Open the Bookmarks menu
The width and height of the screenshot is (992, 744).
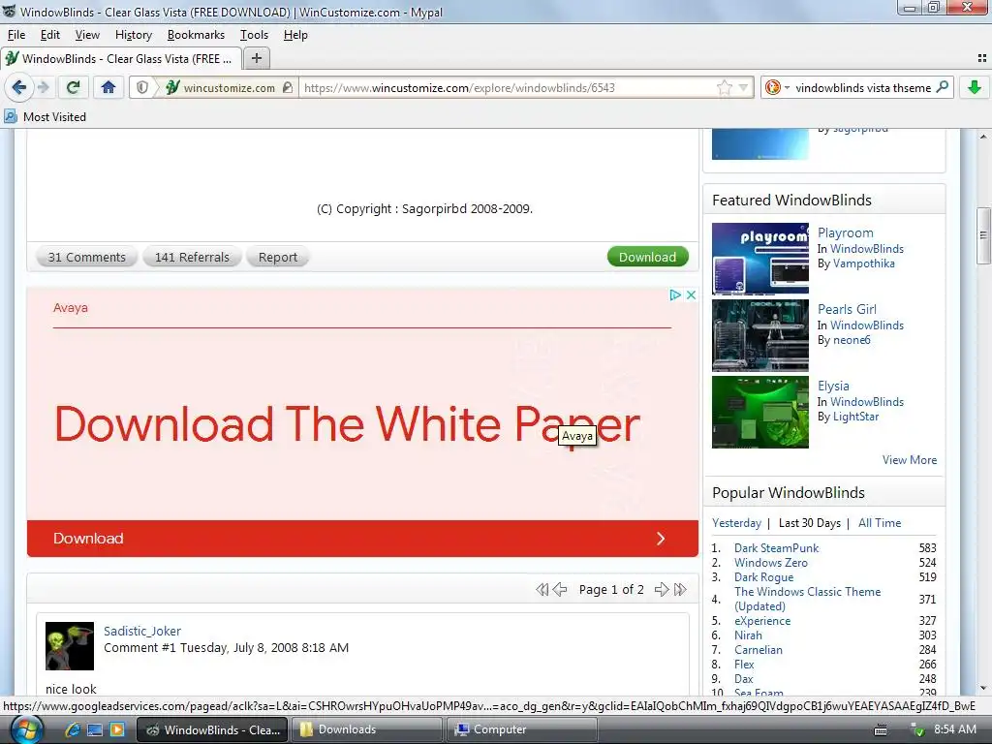[196, 35]
